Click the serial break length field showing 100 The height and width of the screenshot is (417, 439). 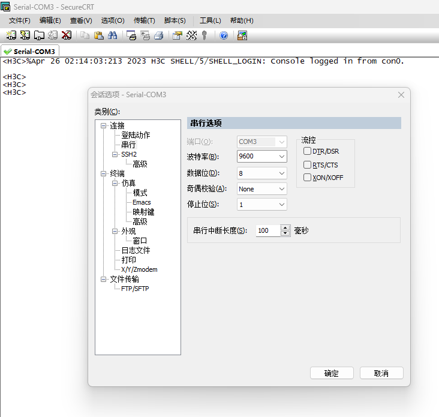pyautogui.click(x=268, y=230)
